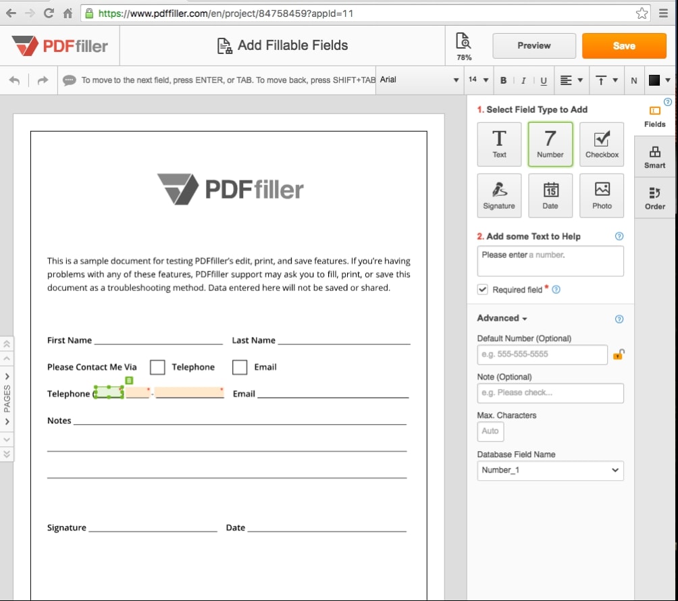
Task: Open the browser hamburger menu
Action: [663, 14]
